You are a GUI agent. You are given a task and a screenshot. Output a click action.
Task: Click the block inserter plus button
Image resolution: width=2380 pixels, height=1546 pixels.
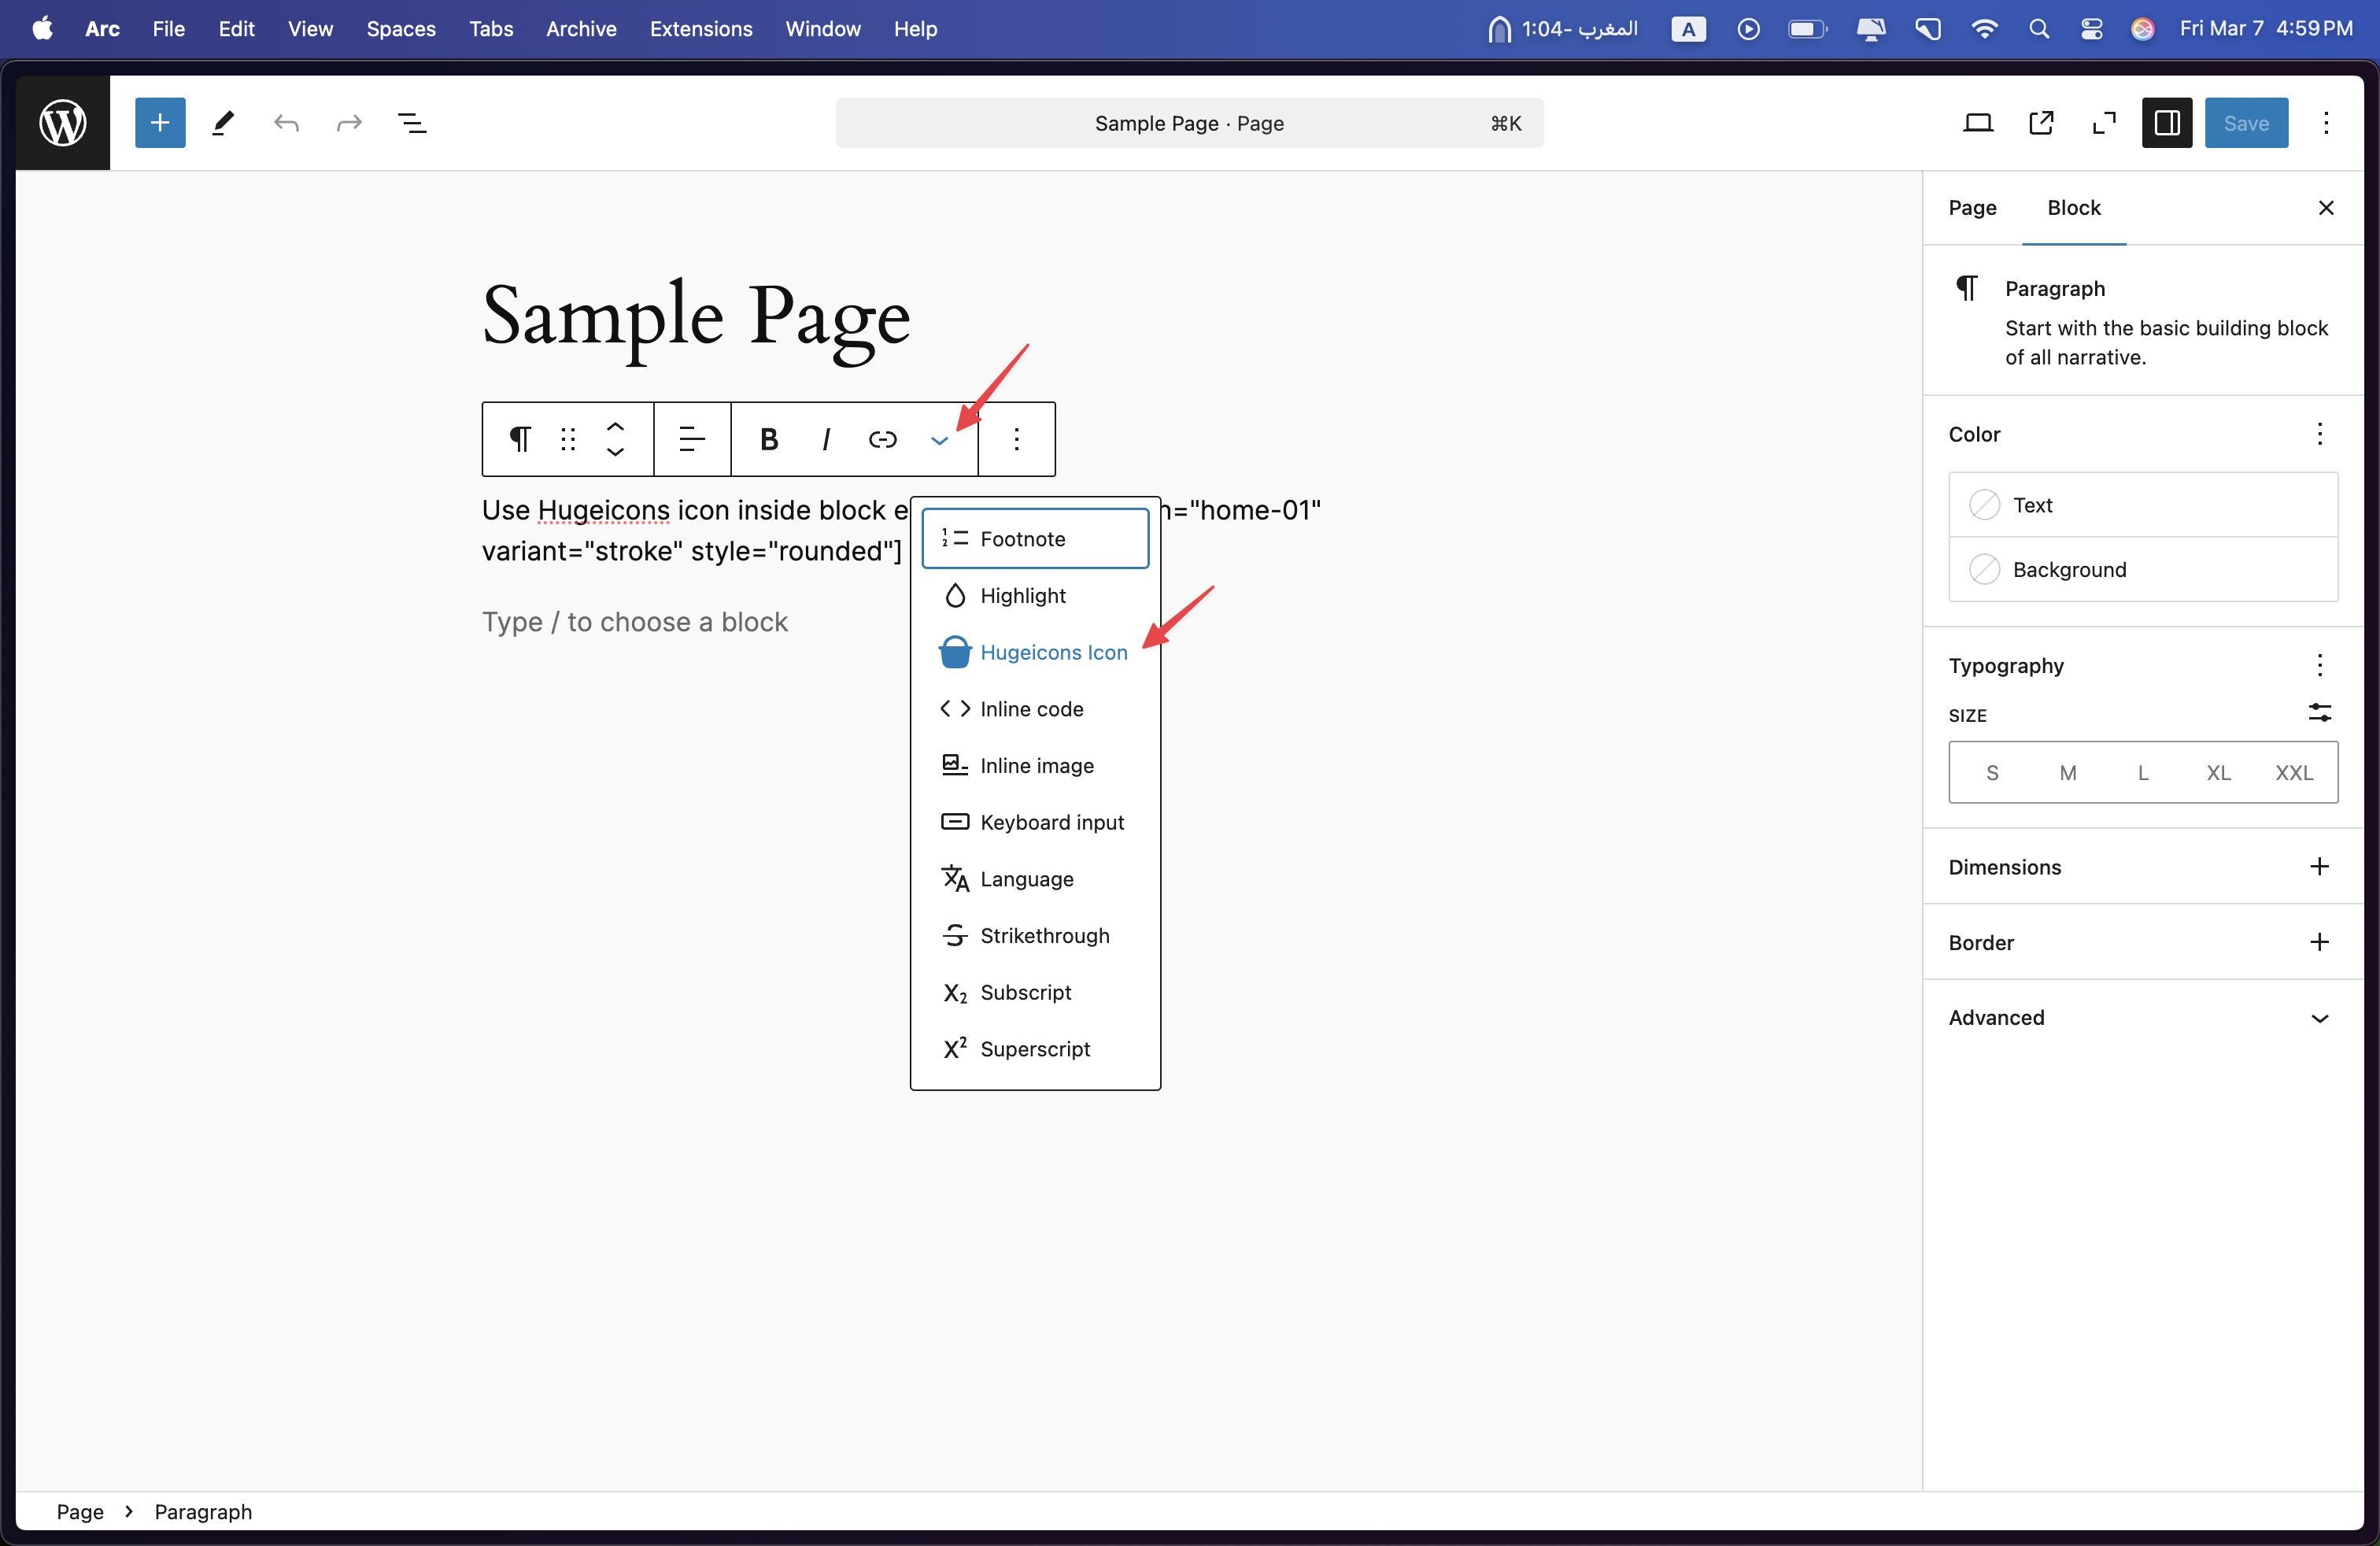click(160, 123)
